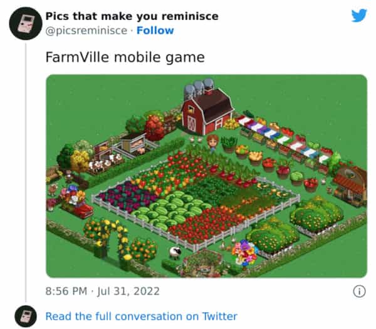Open the Twitter bird logo
Viewport: 376px width, 329px height.
point(358,16)
